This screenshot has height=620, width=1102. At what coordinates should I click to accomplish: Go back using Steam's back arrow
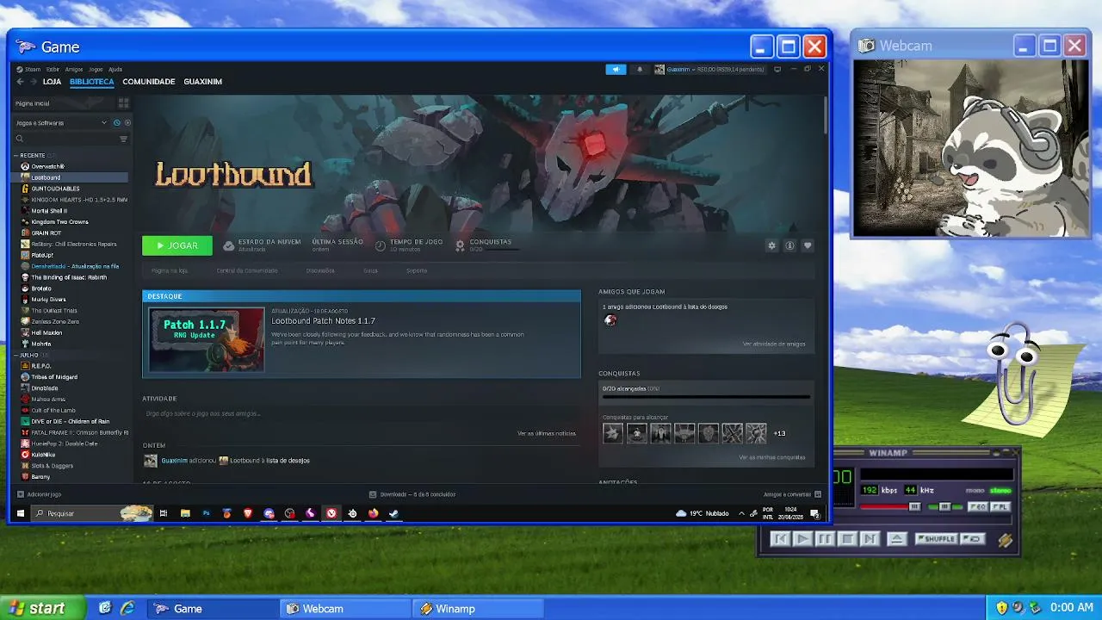pyautogui.click(x=20, y=82)
